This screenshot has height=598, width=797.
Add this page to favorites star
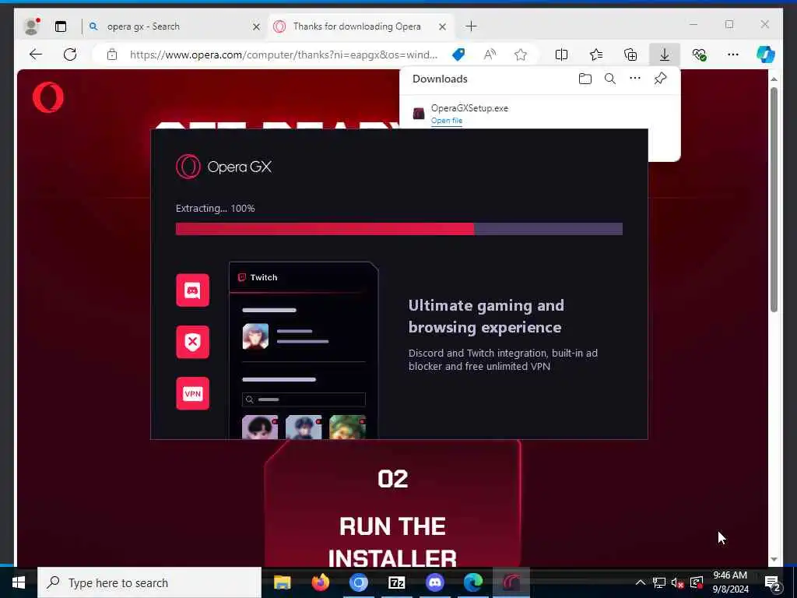click(521, 55)
